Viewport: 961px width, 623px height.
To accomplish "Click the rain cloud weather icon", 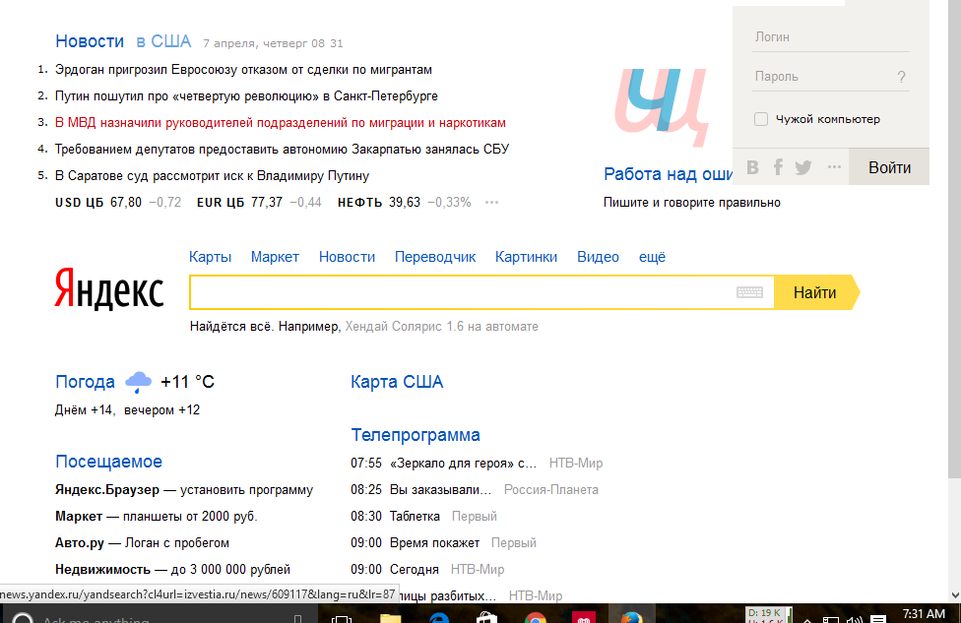I will [139, 382].
